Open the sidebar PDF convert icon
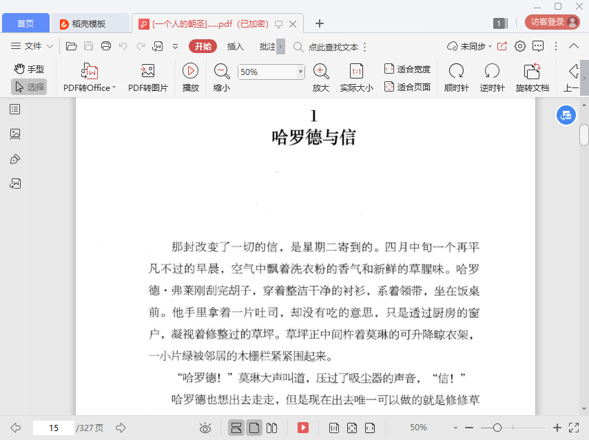The width and height of the screenshot is (589, 440). point(15,184)
